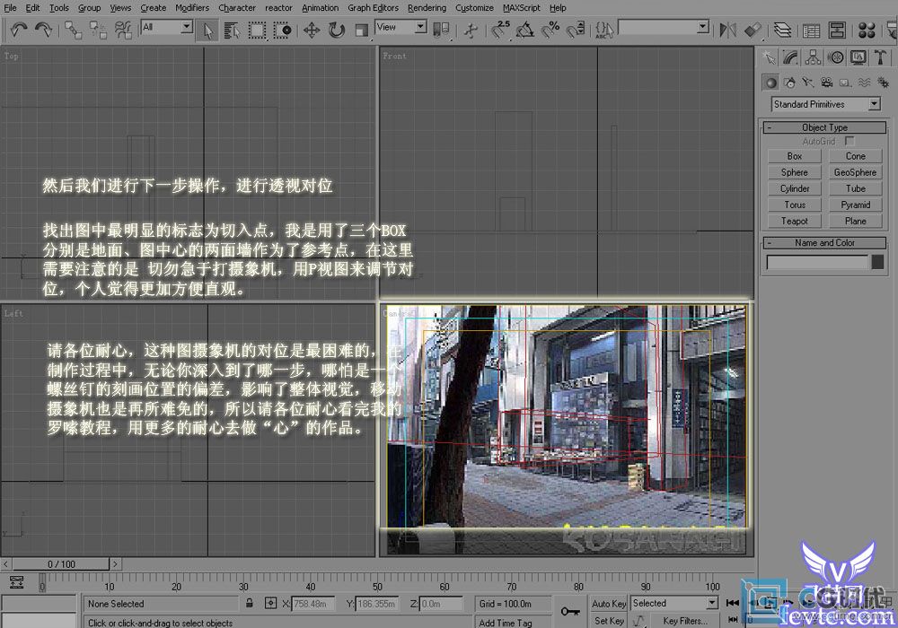Choose the Rectangular Selection Region icon

(x=257, y=30)
